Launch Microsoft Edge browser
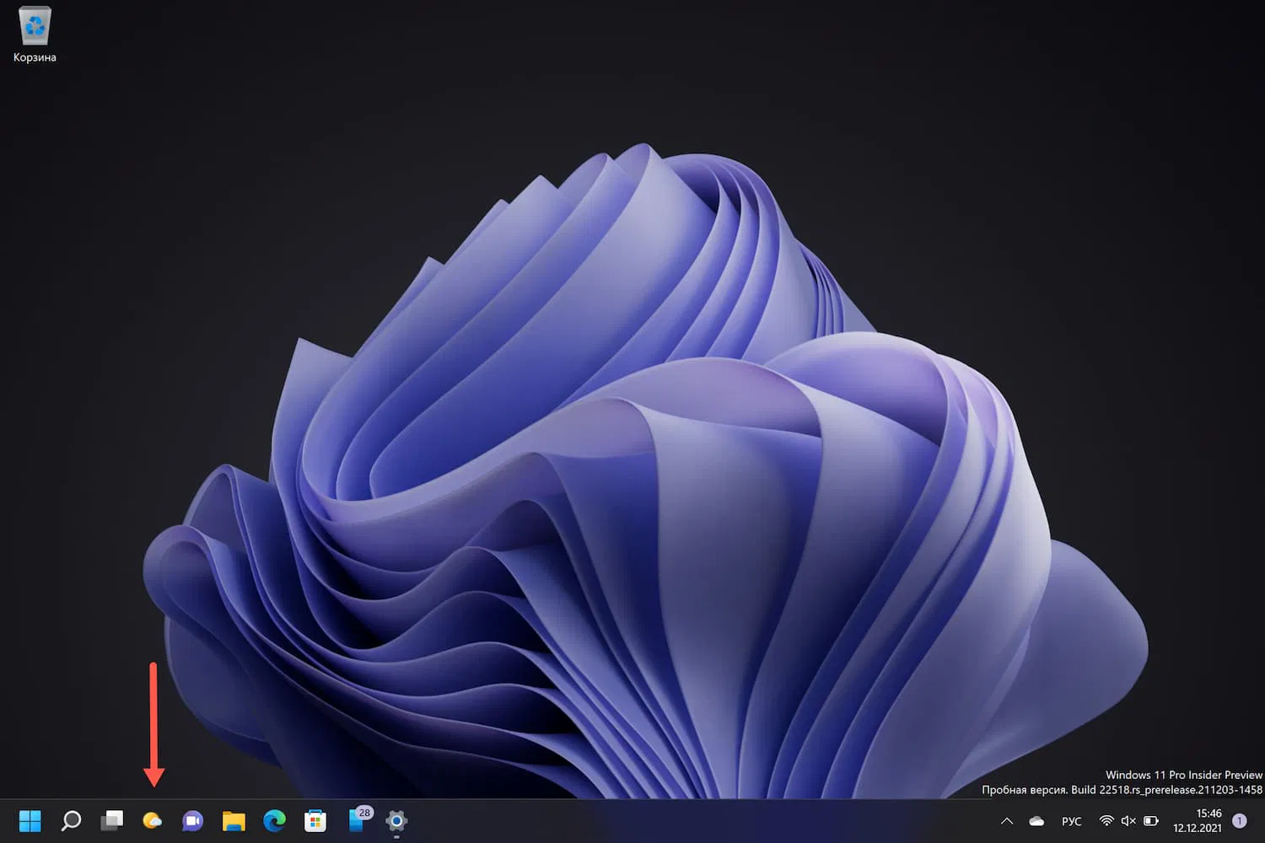Viewport: 1265px width, 843px height. (274, 820)
